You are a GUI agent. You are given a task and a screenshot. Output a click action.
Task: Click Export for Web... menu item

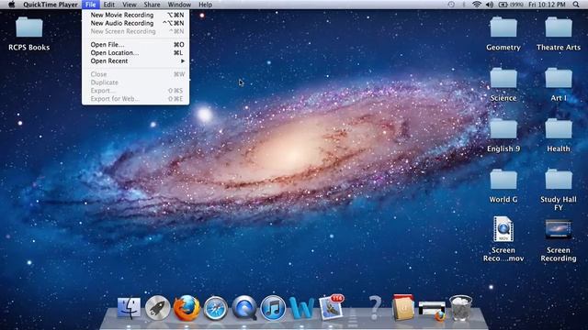(x=136, y=99)
